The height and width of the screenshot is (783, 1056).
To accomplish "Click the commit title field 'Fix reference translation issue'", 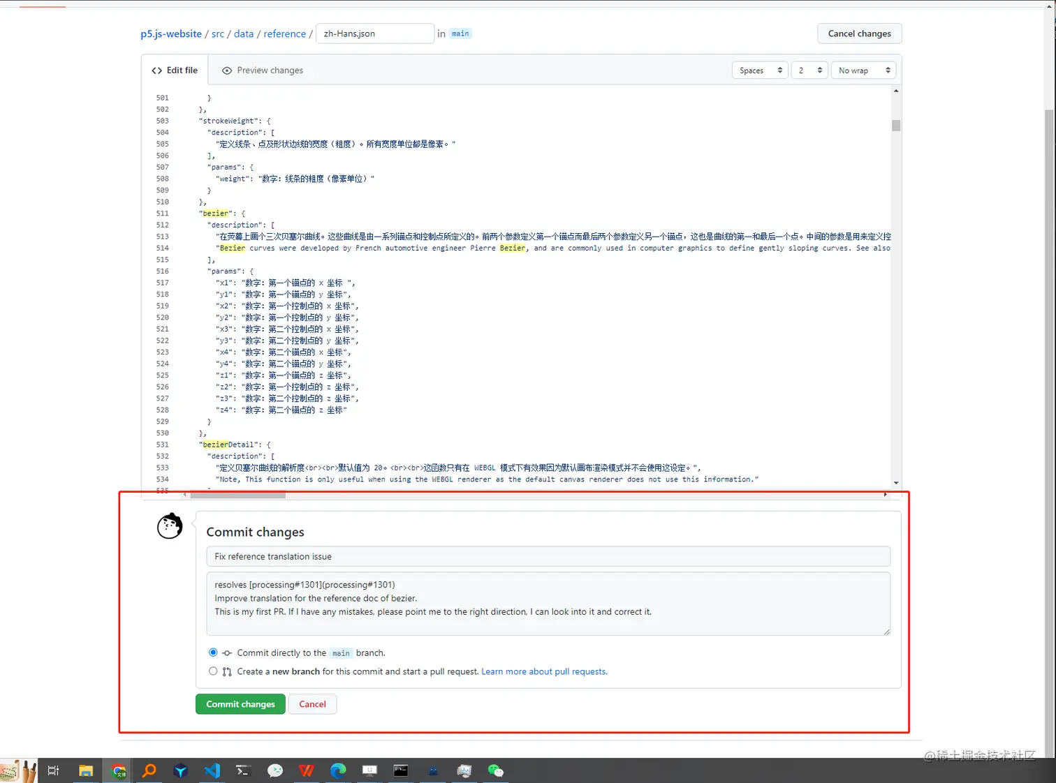I will 548,556.
